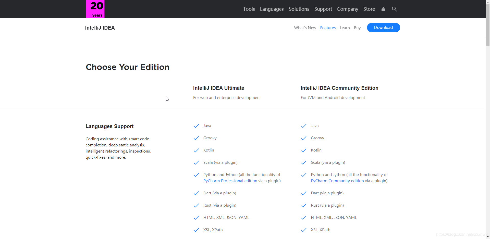490x239 pixels.
Task: Click the XSL, XPath checkmark under Ultimate
Action: (196, 230)
